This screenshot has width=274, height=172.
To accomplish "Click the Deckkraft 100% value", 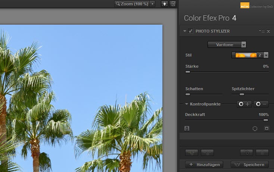I will pos(264,115).
